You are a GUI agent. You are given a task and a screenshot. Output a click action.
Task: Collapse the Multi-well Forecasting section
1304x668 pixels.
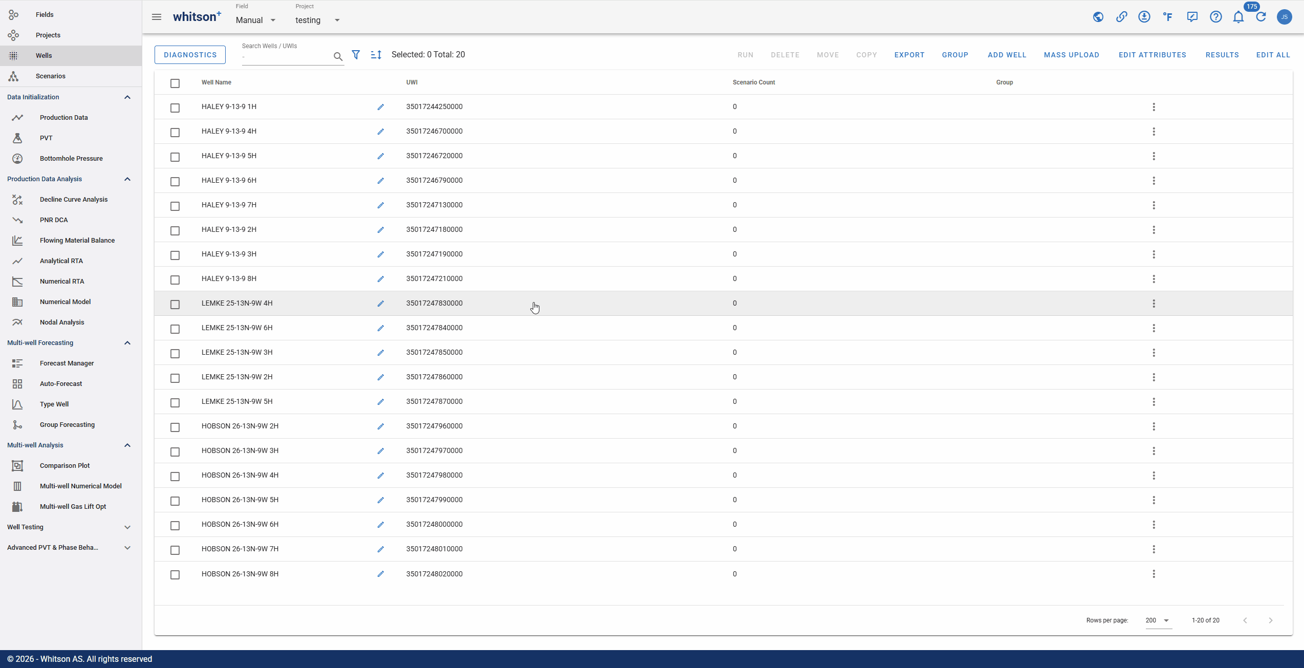pos(127,343)
